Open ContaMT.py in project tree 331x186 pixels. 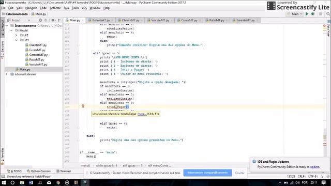35,50
